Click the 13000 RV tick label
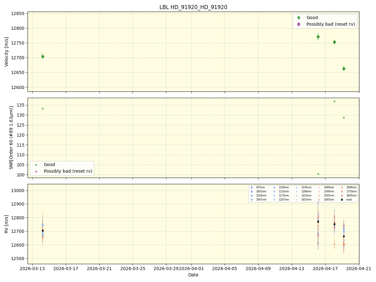This screenshot has width=376, height=282. (18, 191)
